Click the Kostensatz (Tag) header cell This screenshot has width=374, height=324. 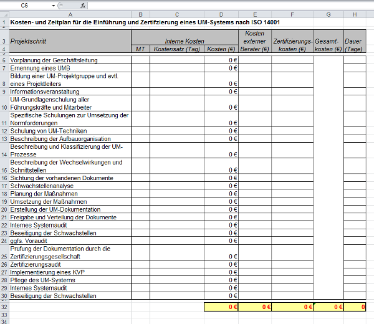tap(177, 49)
